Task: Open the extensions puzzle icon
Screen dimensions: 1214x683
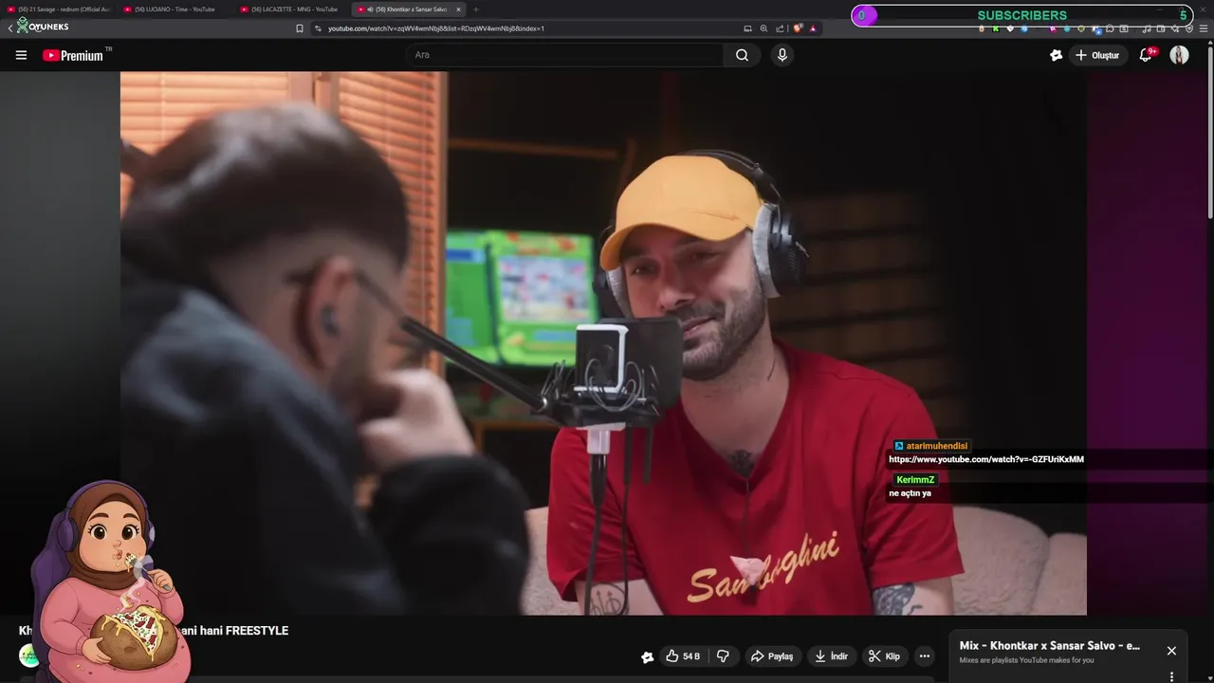Action: coord(1110,28)
